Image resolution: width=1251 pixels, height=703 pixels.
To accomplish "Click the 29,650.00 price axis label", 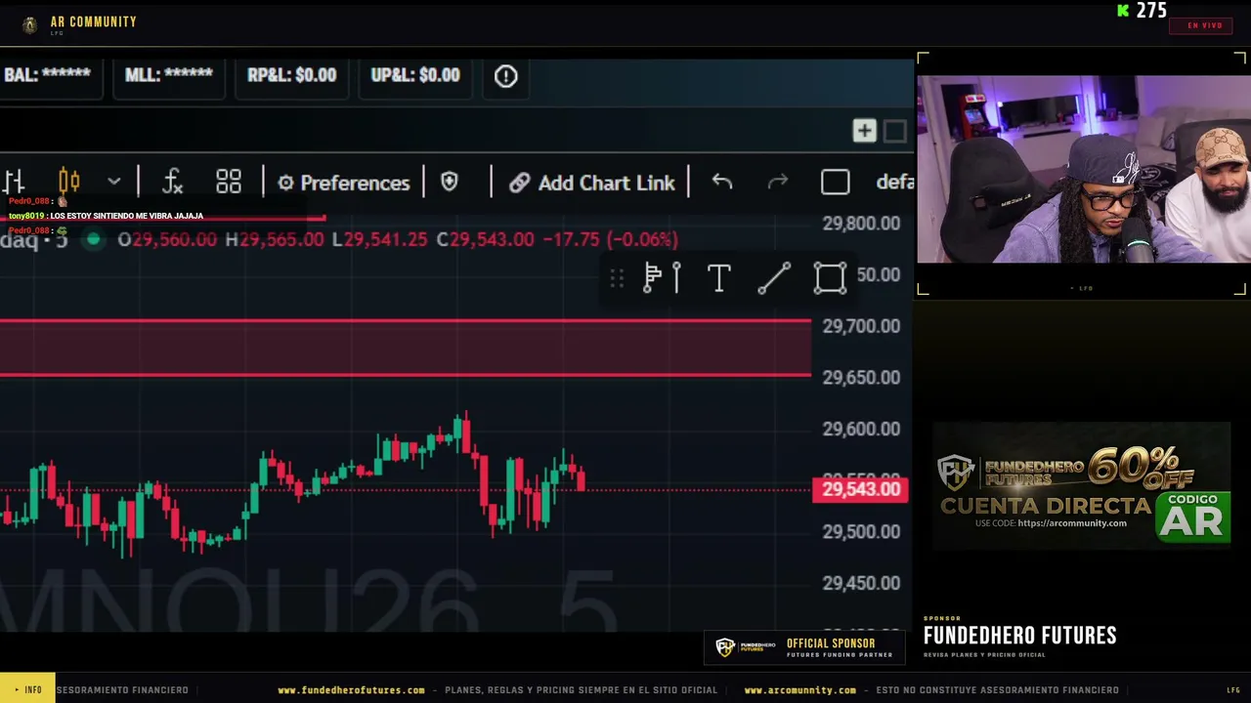I will click(x=861, y=377).
